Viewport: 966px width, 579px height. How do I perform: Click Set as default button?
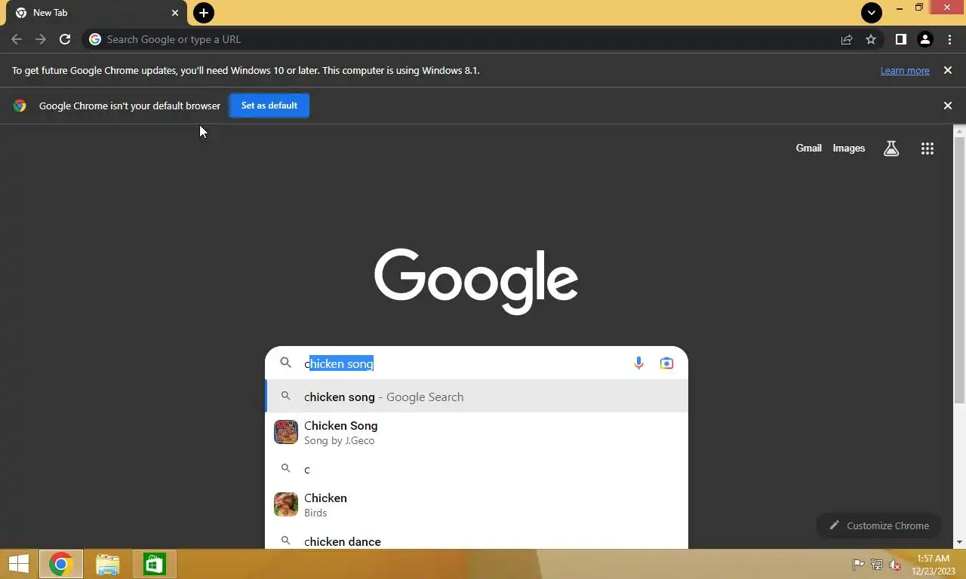point(269,106)
